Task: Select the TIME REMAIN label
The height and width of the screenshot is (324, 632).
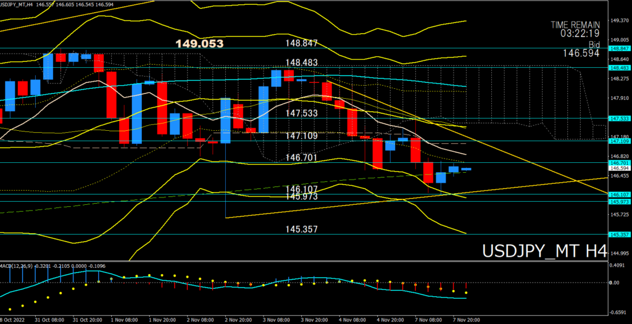Action: (x=575, y=25)
